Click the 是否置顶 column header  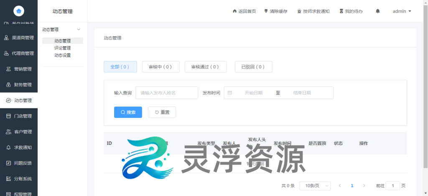tap(317, 143)
